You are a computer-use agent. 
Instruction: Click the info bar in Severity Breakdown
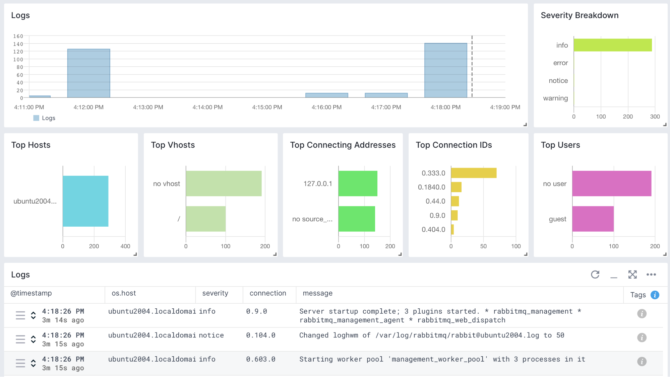pos(613,45)
